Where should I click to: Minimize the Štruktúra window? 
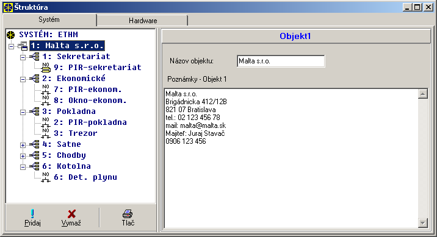tap(408, 7)
